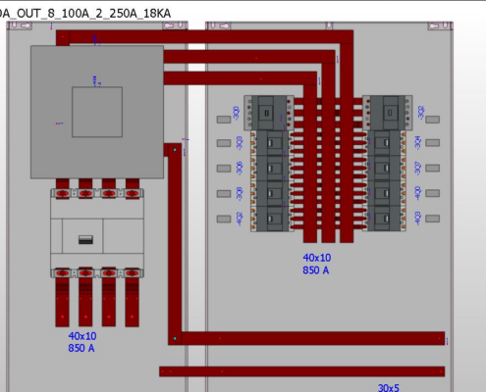Select the -3Q0 breaker in the right panel
This screenshot has height=392, width=486.
click(269, 113)
